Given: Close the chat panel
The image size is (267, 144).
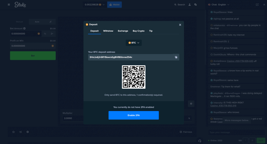Looking at the screenshot, I should click(264, 4).
